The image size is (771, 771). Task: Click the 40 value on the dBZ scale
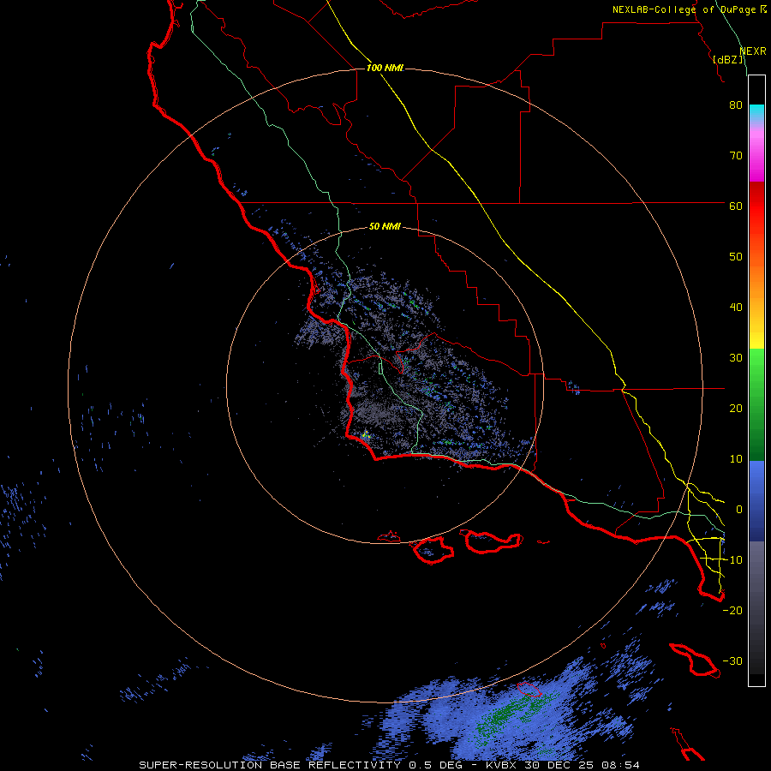pyautogui.click(x=736, y=308)
